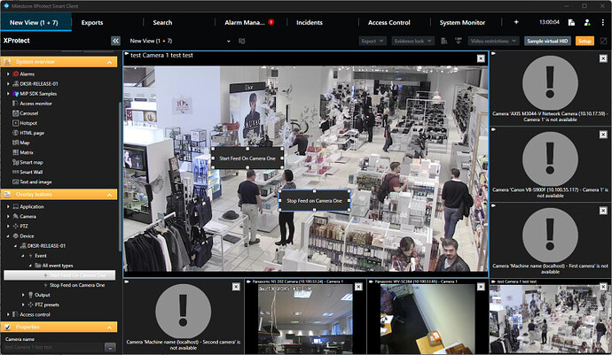Click the orange Setup button
The width and height of the screenshot is (612, 355).
[585, 41]
